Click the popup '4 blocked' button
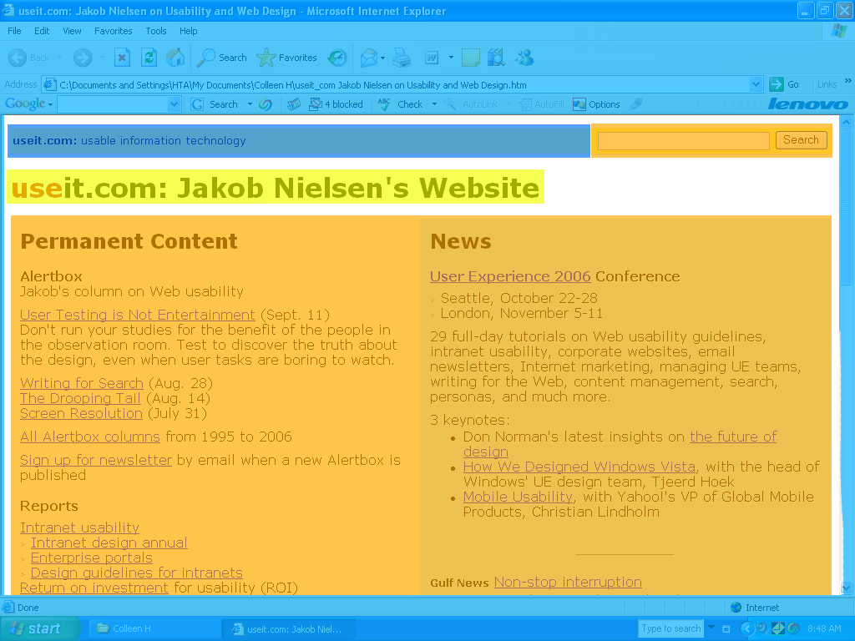This screenshot has width=855, height=641. pos(336,104)
